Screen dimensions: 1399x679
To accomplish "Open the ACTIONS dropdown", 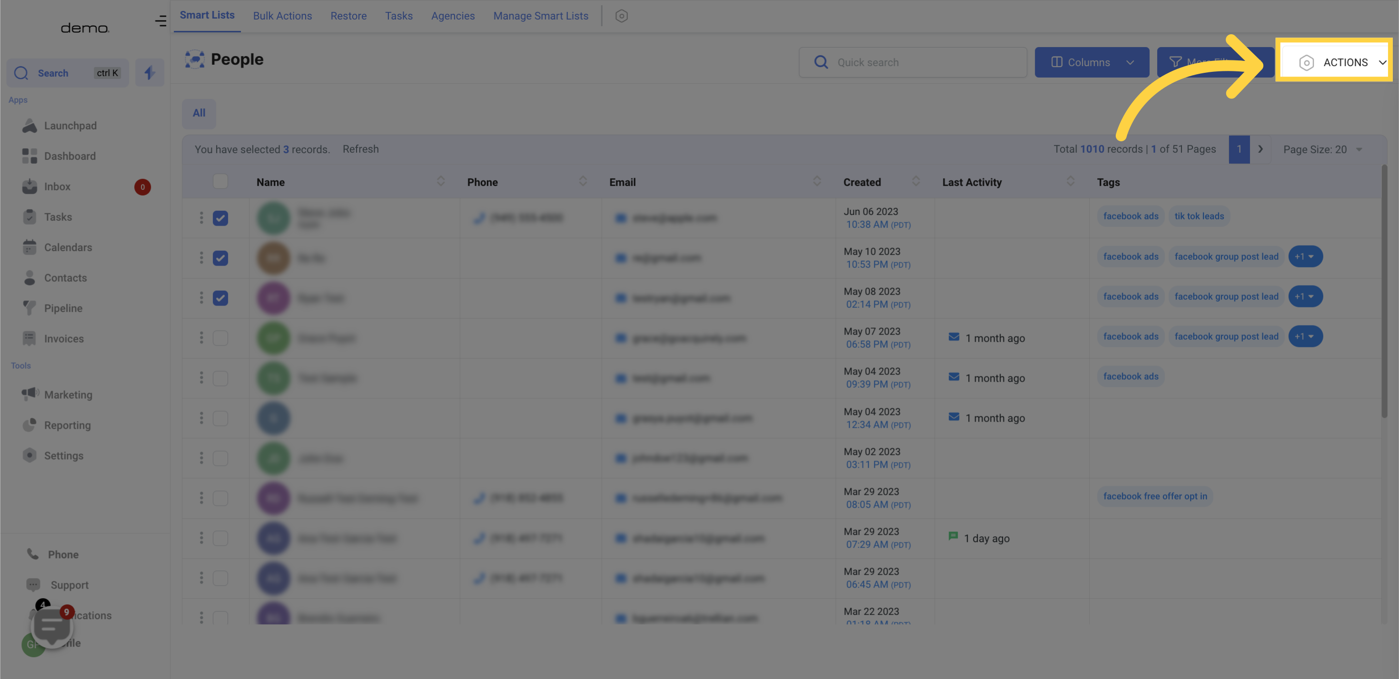I will (x=1334, y=62).
